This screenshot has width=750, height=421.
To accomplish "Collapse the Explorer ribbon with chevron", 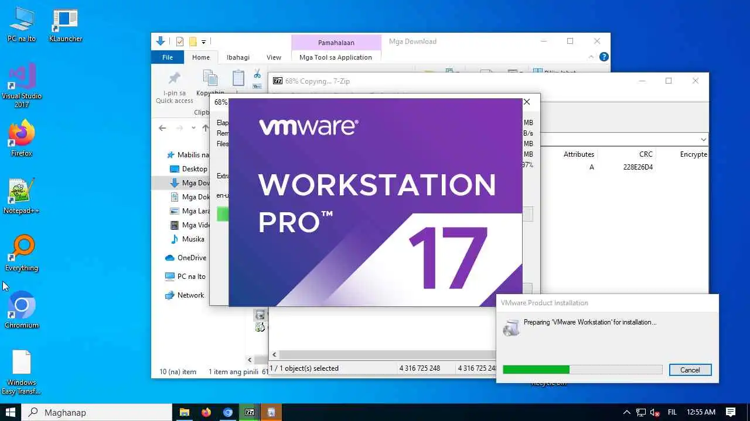I will [591, 57].
